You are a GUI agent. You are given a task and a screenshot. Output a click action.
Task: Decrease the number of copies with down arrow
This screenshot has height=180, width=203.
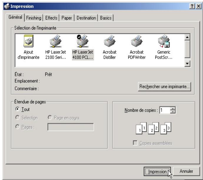(x=173, y=112)
